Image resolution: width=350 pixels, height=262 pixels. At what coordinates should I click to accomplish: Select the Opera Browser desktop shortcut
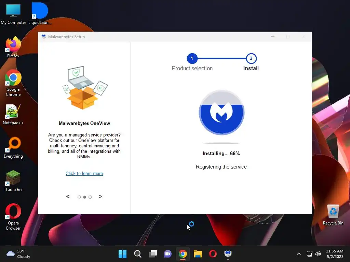[13, 217]
